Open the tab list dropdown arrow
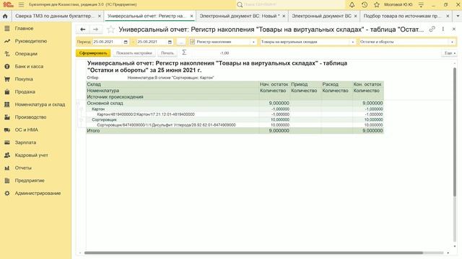Screen dimensions: 462x259 point(458,16)
